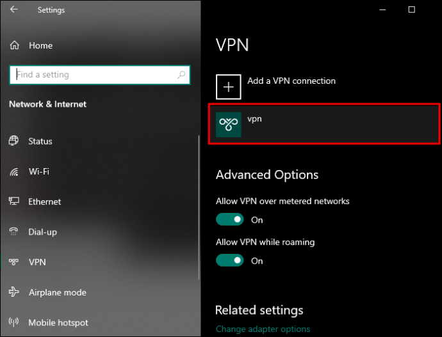
Task: Click Change adapter options link
Action: [x=263, y=329]
